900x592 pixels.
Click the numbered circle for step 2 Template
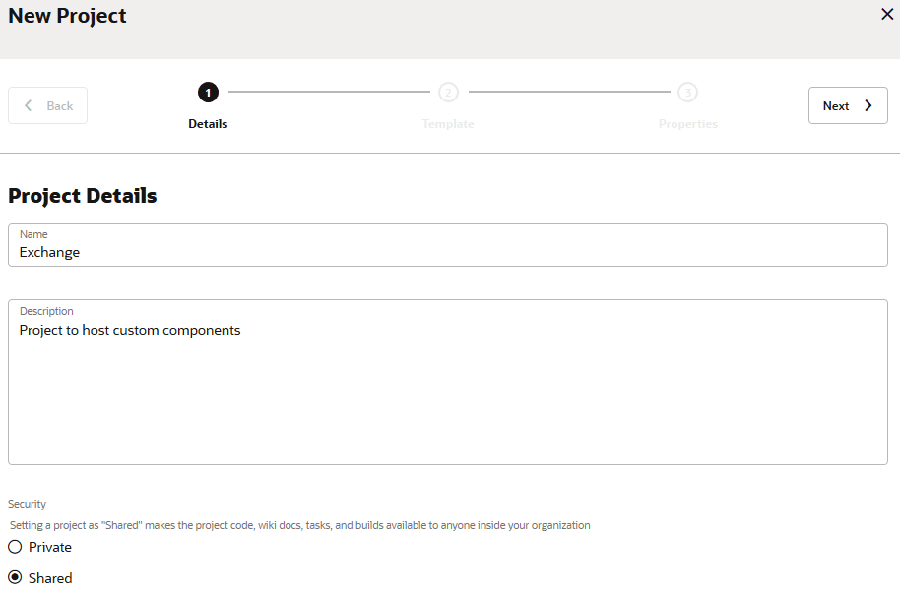[x=448, y=92]
